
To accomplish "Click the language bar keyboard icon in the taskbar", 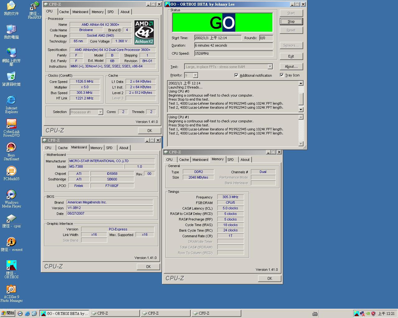I will pyautogui.click(x=315, y=314).
